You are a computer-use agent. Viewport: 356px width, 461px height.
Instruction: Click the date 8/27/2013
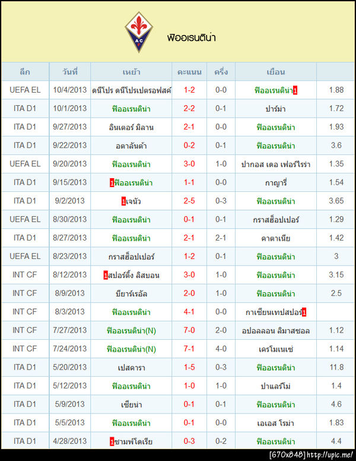(70, 238)
